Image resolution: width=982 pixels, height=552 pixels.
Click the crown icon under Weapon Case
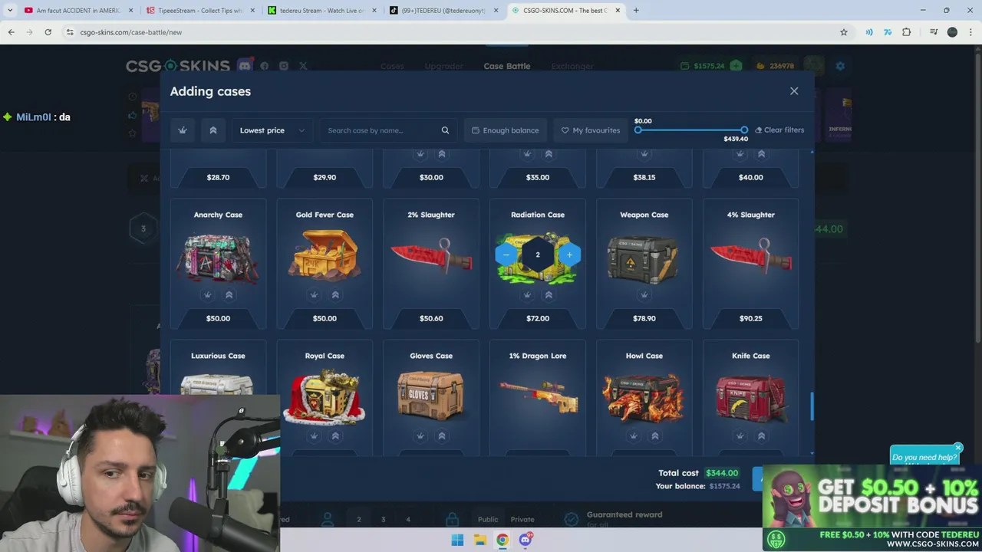644,295
